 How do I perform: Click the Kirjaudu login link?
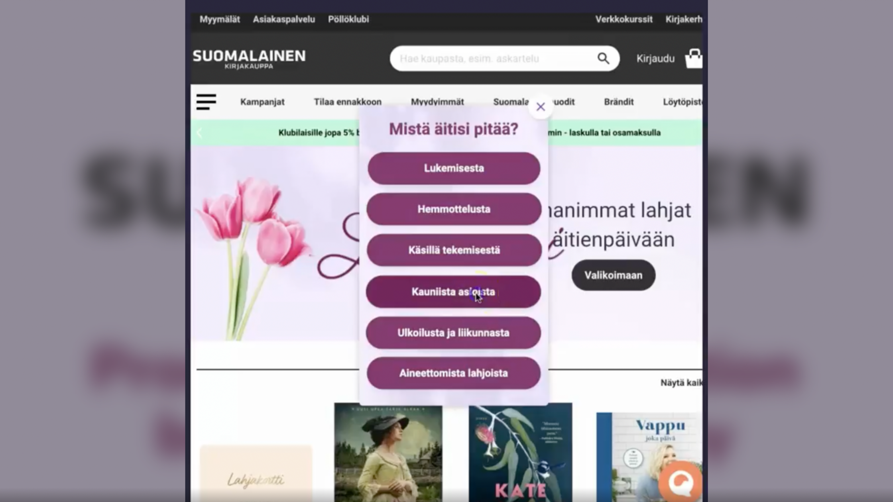655,59
